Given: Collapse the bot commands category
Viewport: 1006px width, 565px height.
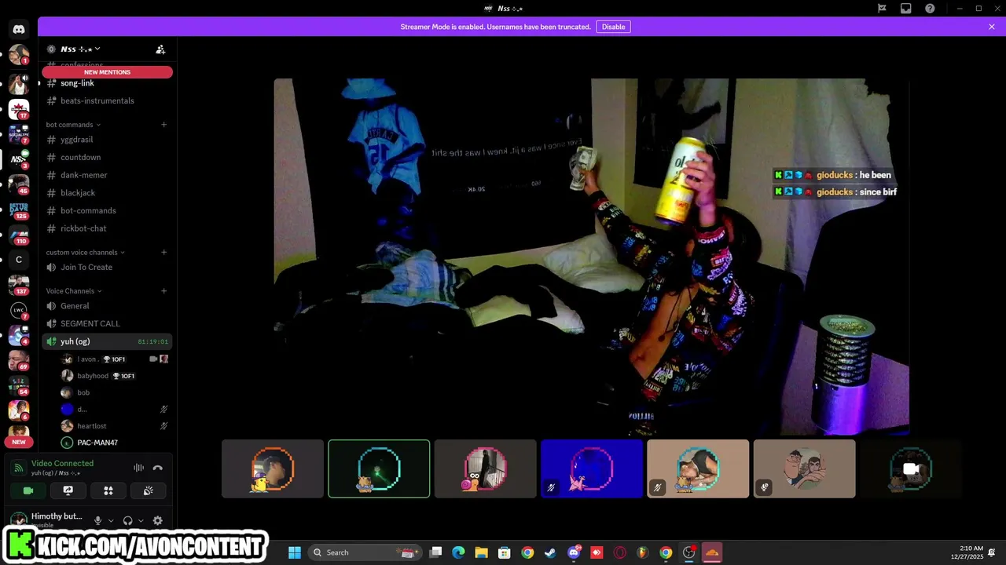Looking at the screenshot, I should [73, 125].
